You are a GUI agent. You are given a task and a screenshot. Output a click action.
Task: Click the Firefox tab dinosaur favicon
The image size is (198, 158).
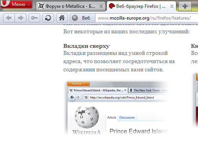coord(112,6)
